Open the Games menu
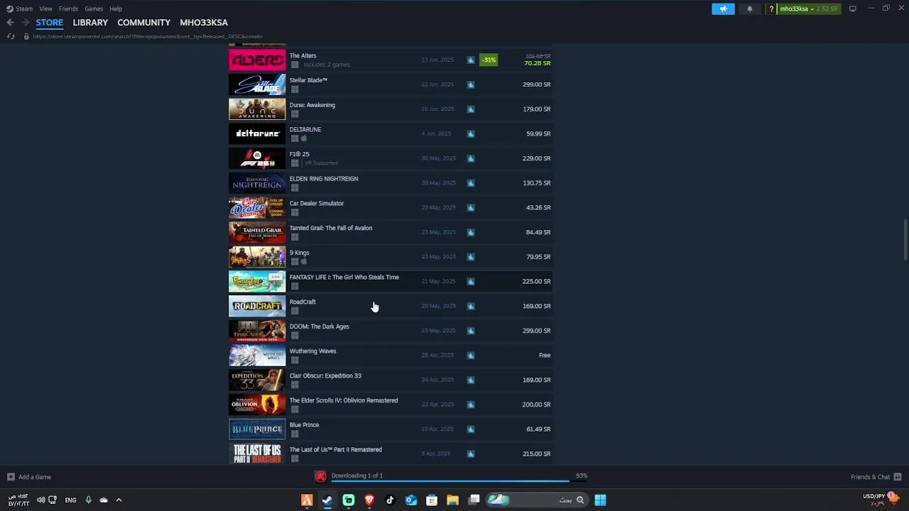 pos(94,9)
